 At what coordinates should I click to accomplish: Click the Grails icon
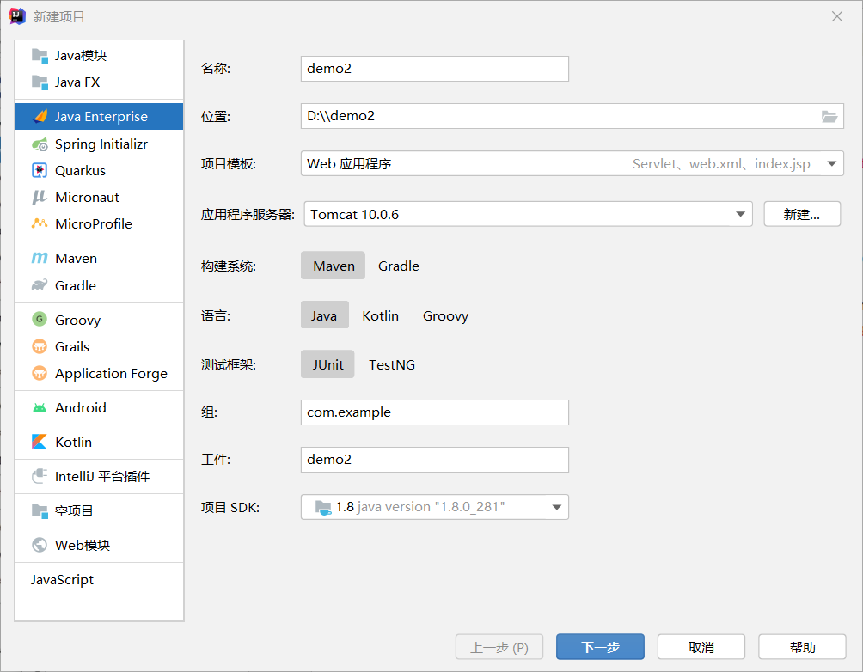coord(39,346)
